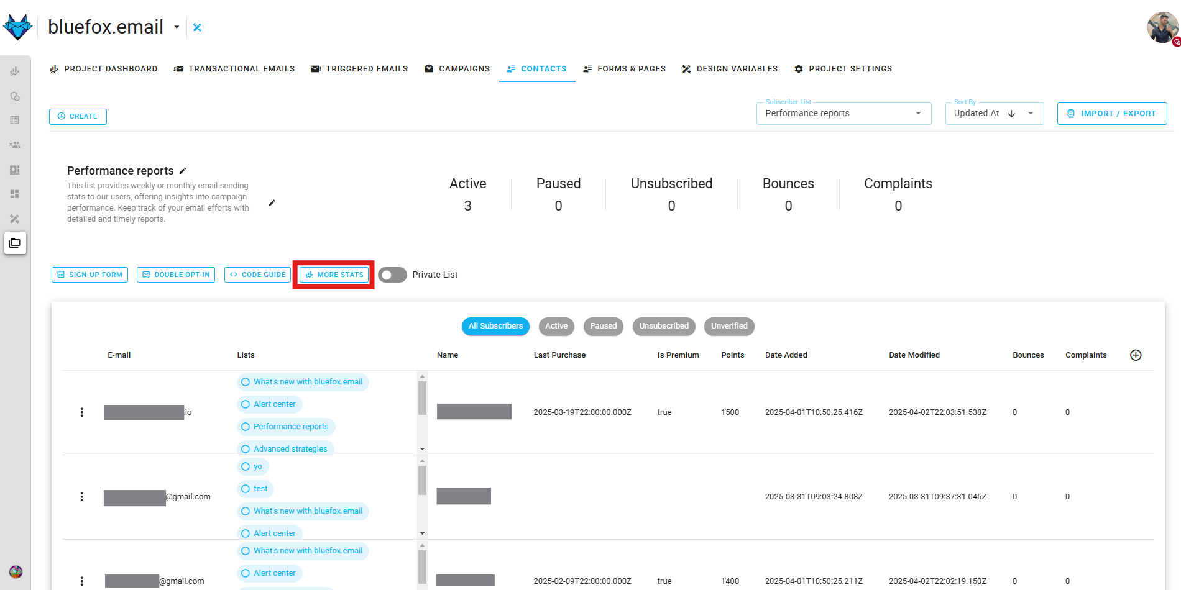Image resolution: width=1181 pixels, height=590 pixels.
Task: Open the suppressed users icon in the sidebar
Action: click(x=15, y=145)
